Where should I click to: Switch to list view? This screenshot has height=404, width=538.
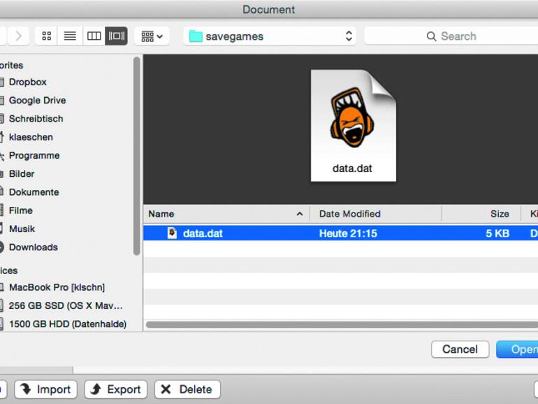(x=70, y=36)
